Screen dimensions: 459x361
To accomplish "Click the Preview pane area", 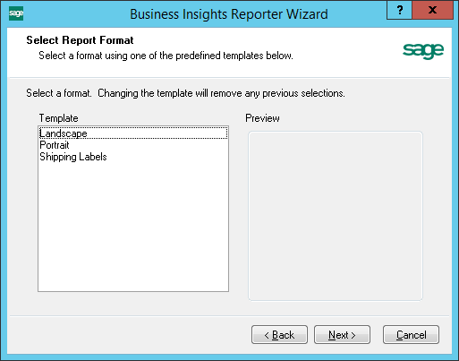I will (x=336, y=216).
